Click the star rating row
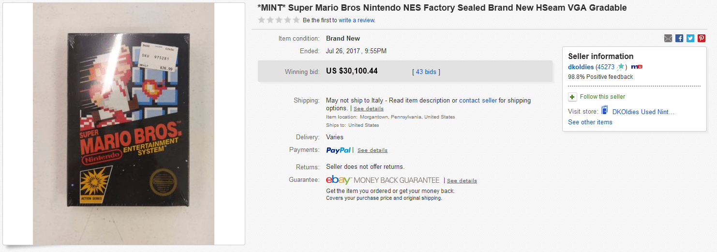 click(279, 20)
